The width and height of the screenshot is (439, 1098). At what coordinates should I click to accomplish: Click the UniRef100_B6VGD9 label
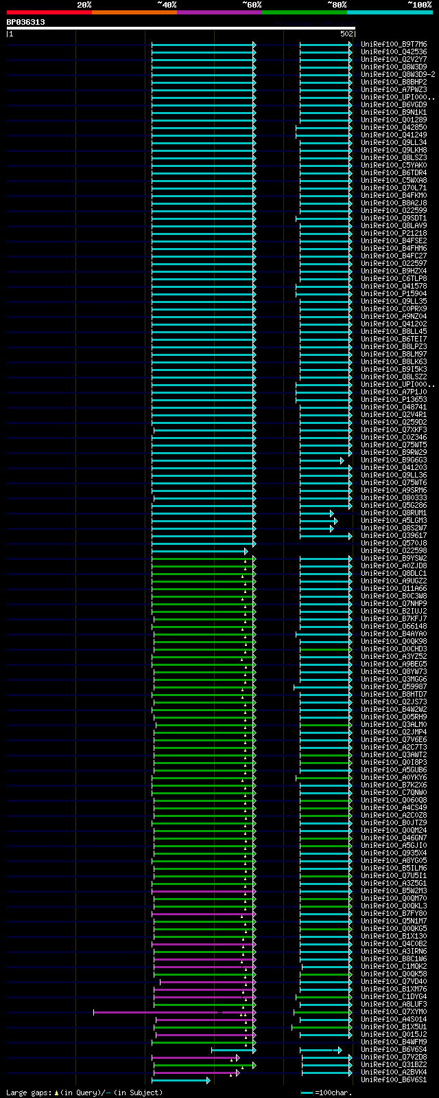pos(394,104)
